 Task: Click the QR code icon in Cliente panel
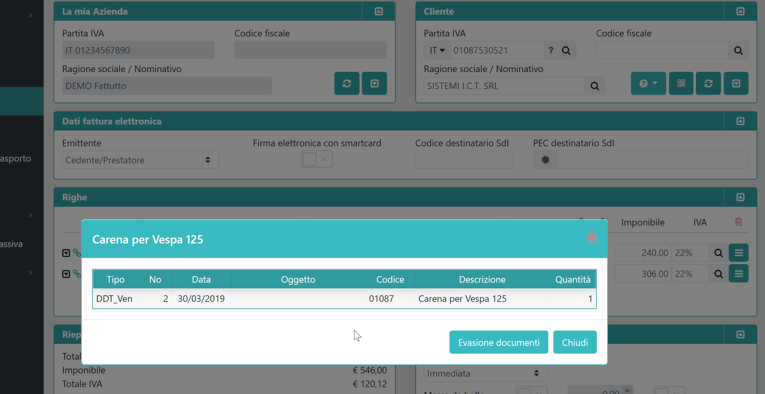point(681,83)
